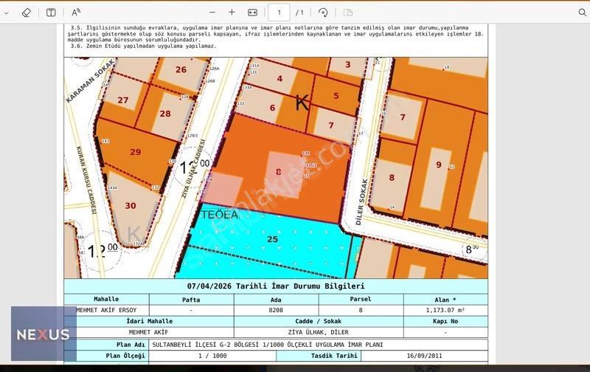The image size is (590, 372).
Task: Click the 'Pafta' column header
Action: [x=191, y=300]
